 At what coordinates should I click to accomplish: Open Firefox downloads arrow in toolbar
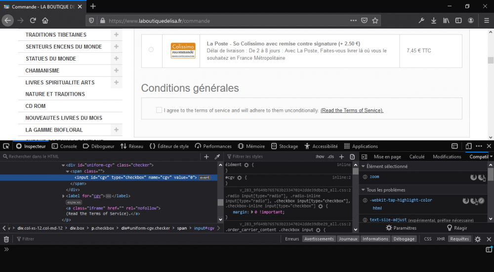(x=433, y=21)
